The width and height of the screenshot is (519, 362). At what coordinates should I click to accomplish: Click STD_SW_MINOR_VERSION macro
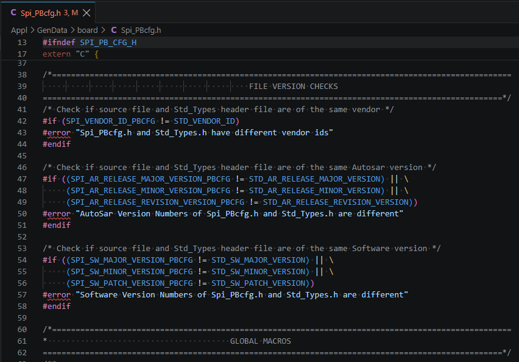click(258, 272)
